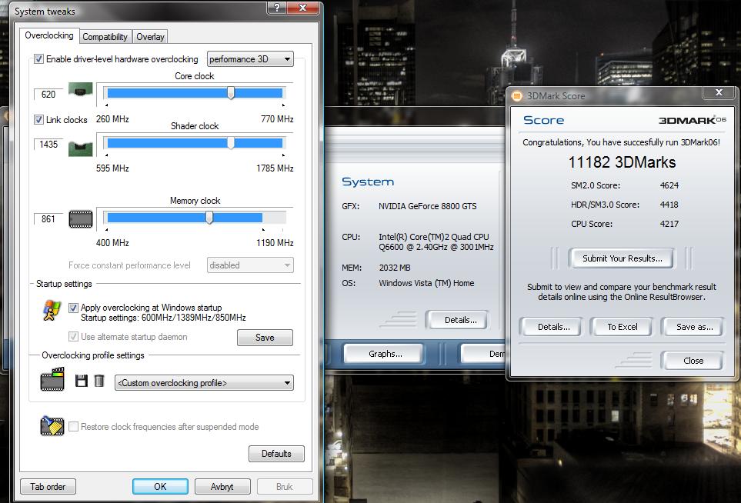
Task: Click the shader clock value field 1435
Action: (x=48, y=145)
